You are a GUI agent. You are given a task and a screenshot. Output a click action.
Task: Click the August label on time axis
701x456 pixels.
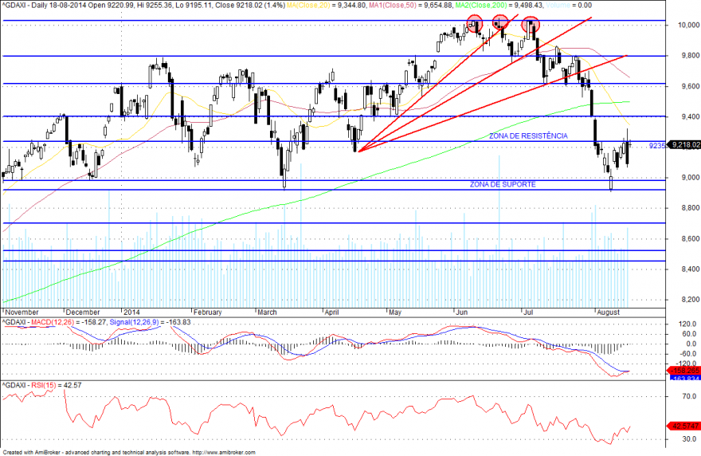609,313
